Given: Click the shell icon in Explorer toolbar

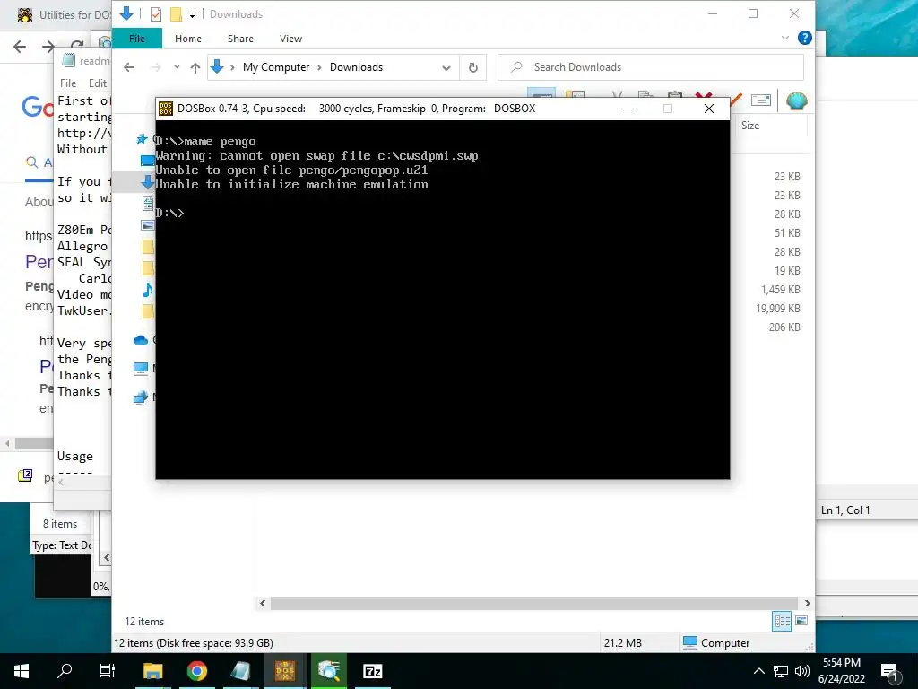Looking at the screenshot, I should pos(796,100).
